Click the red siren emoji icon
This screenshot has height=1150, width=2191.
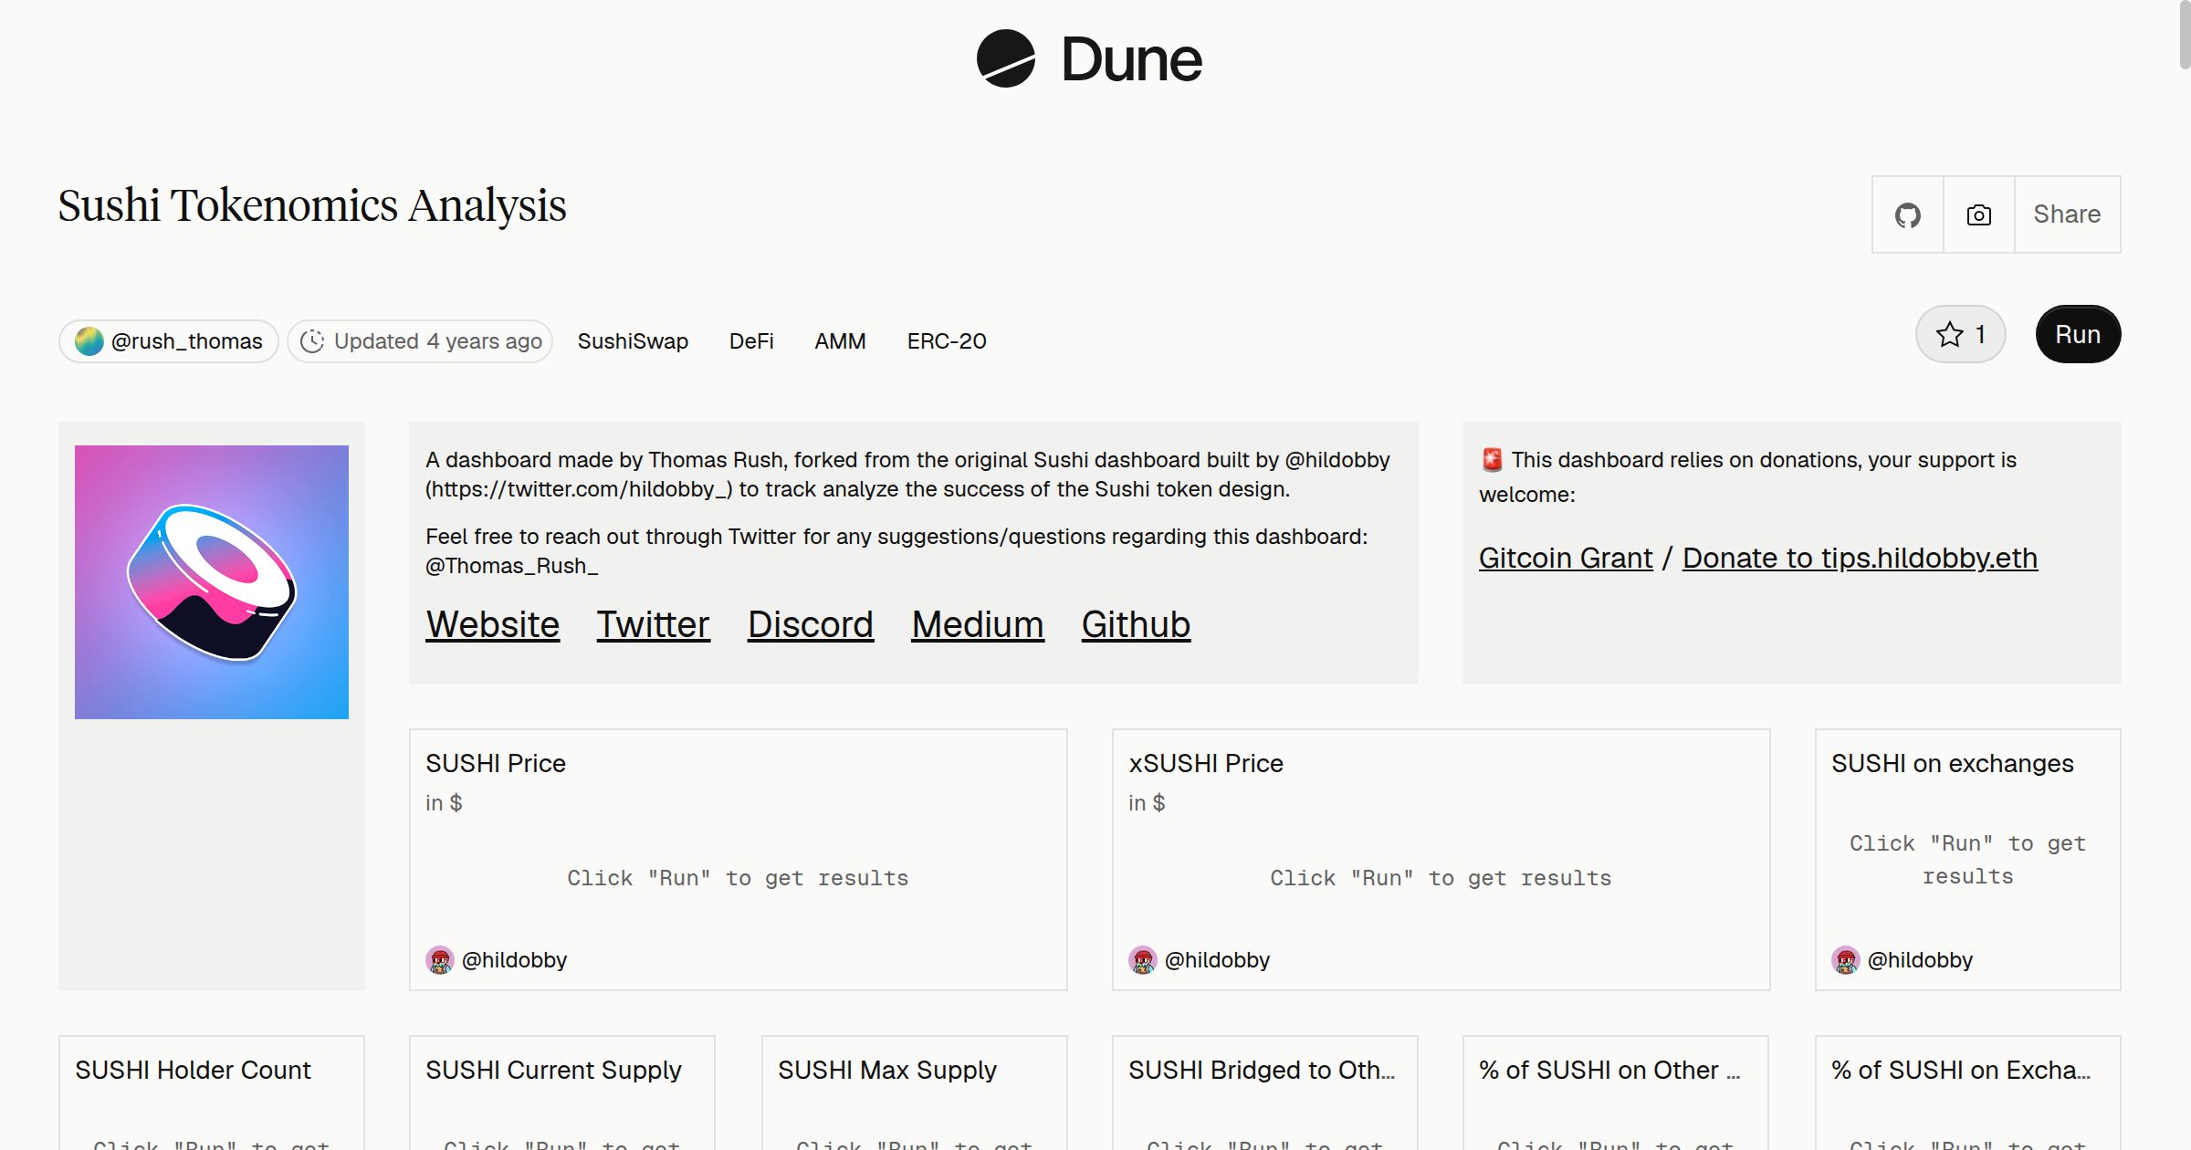1492,460
